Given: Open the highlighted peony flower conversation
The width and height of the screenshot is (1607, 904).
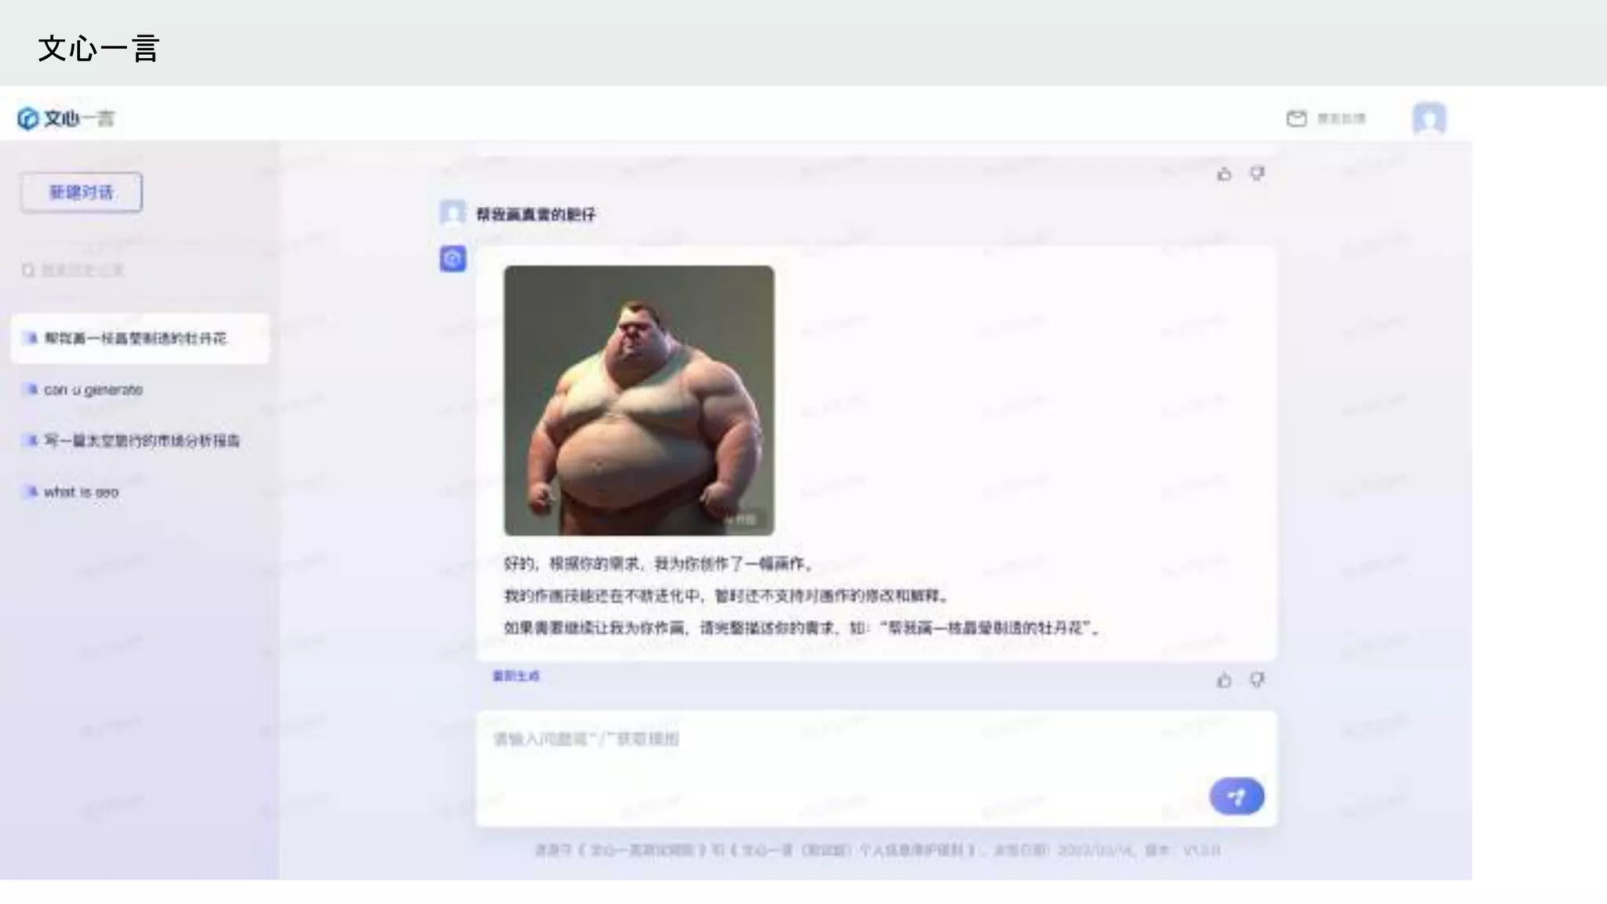Looking at the screenshot, I should tap(140, 338).
